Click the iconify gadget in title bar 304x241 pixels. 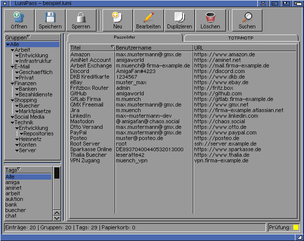coord(263,3)
